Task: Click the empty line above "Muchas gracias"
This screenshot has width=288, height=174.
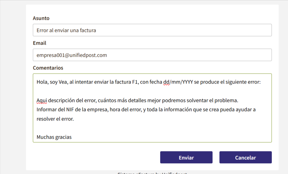Action: [x=110, y=128]
